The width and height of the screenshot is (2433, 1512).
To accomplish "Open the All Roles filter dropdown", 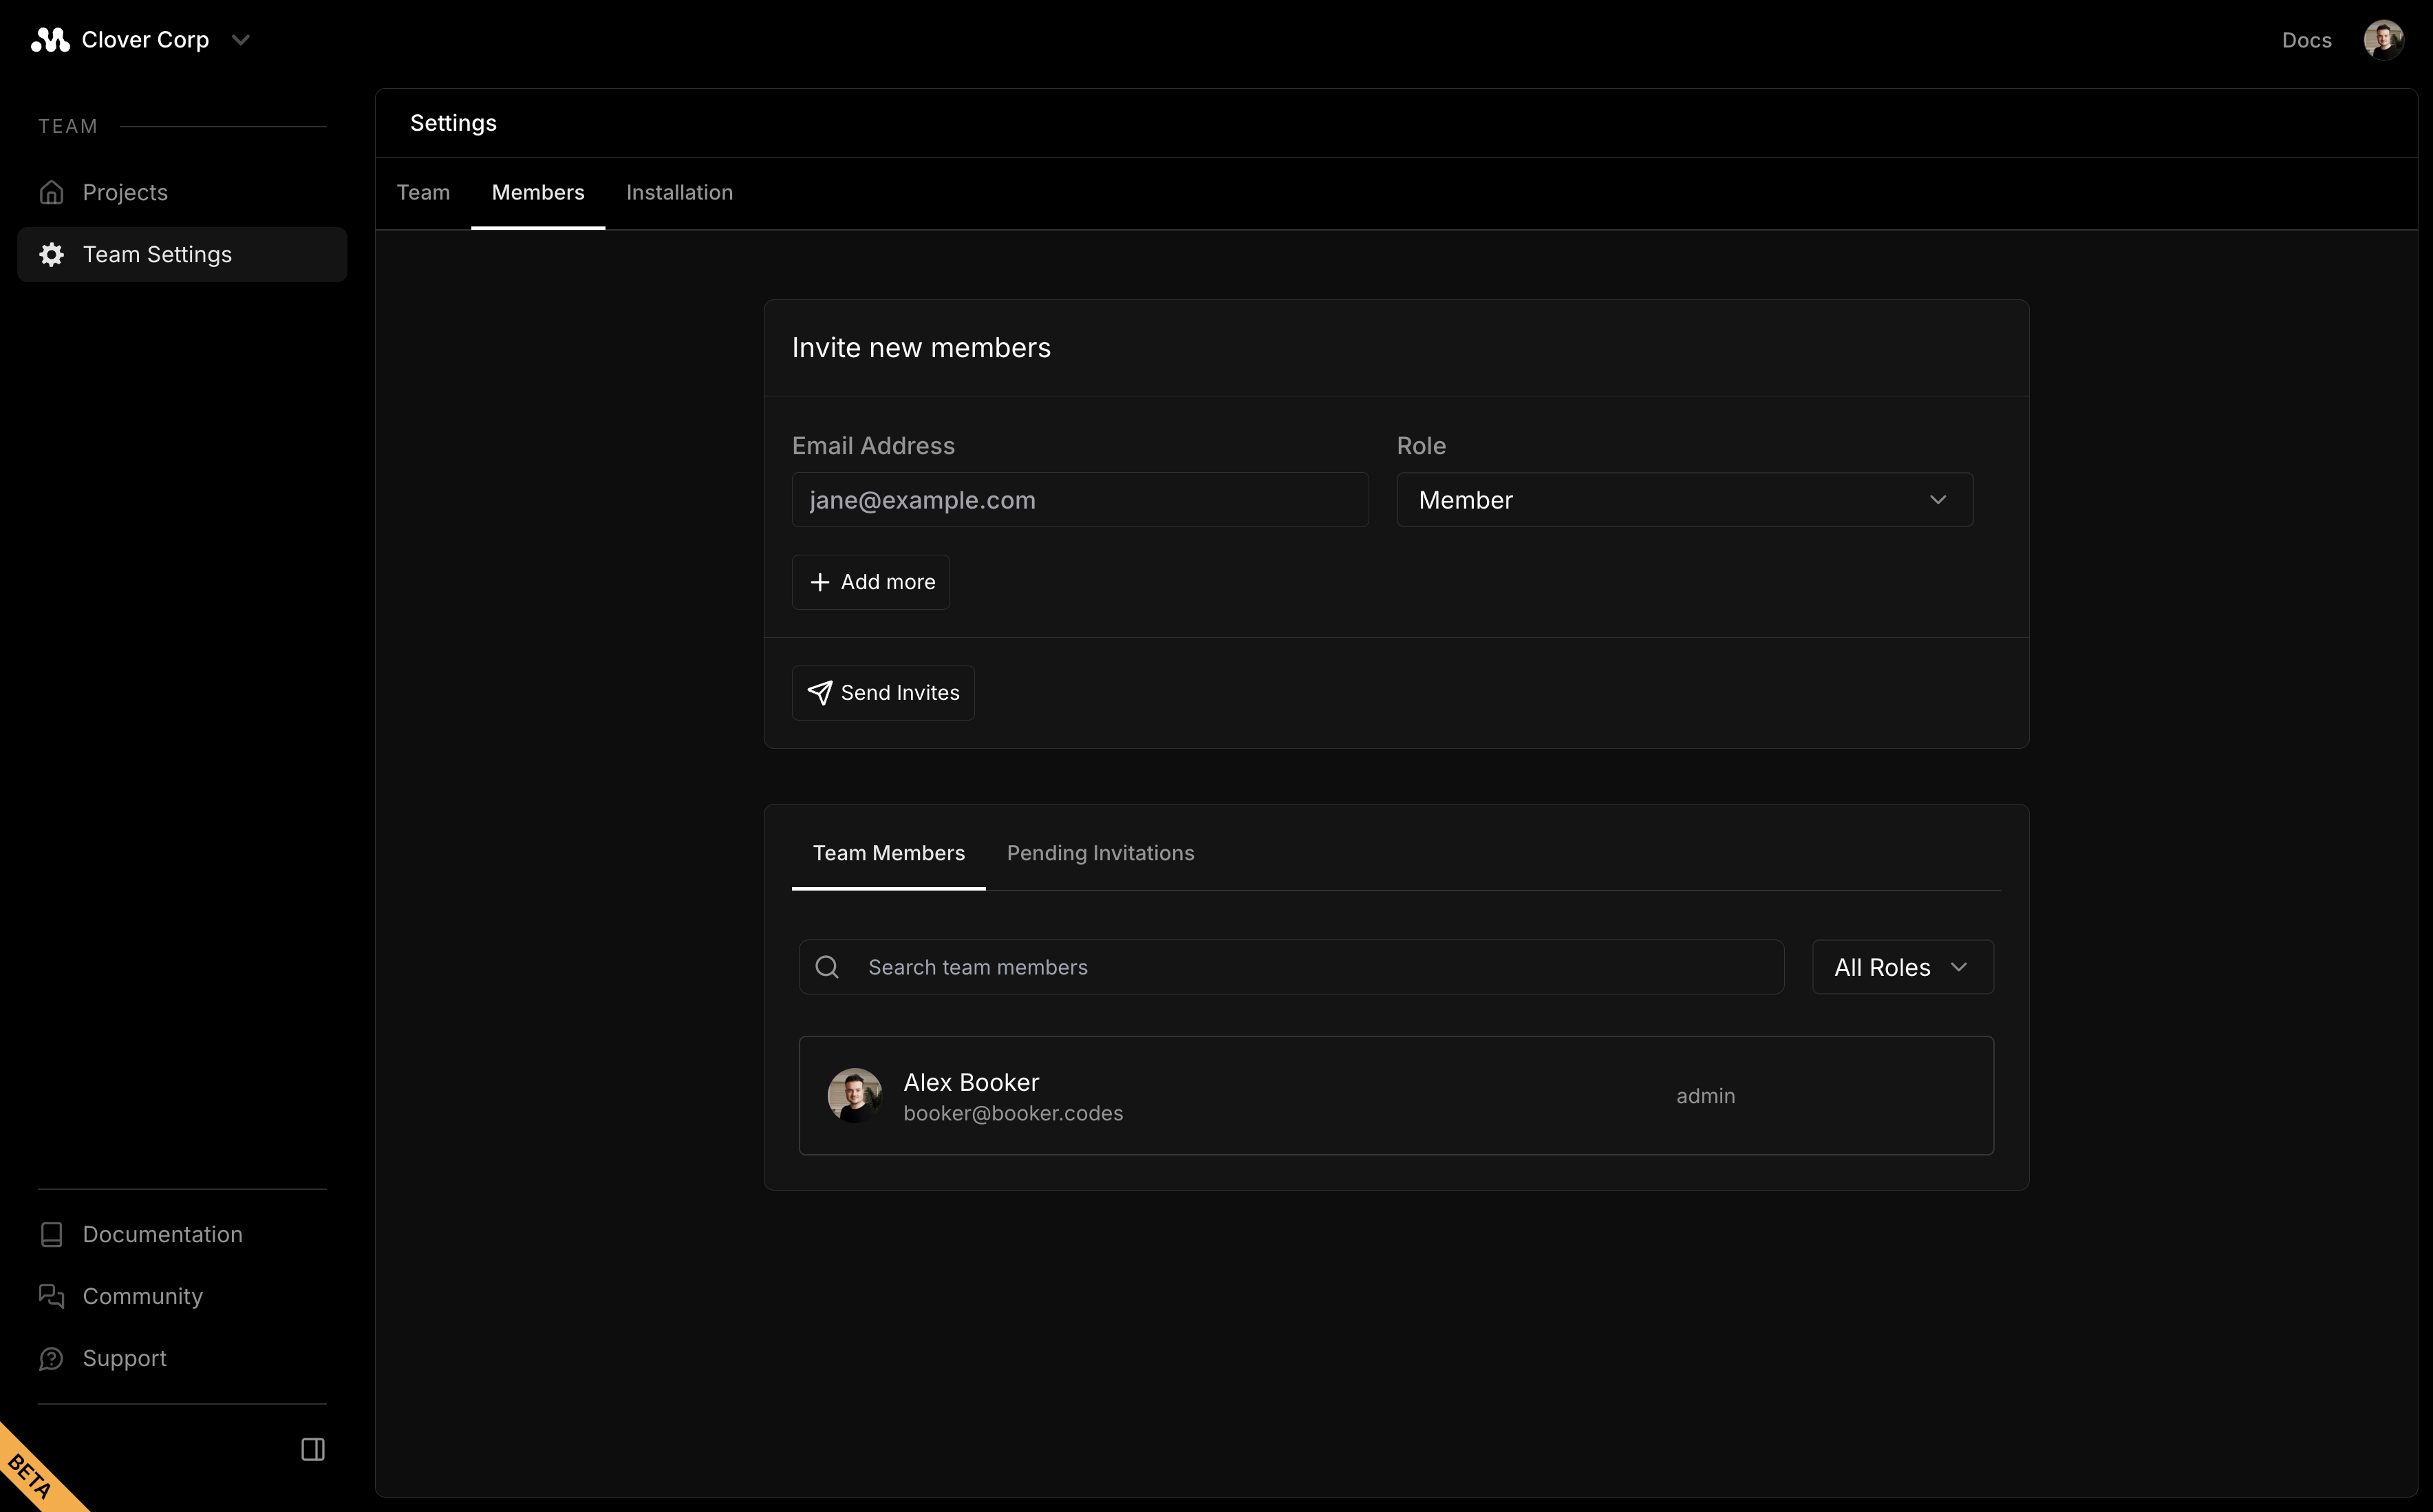I will pos(1901,967).
